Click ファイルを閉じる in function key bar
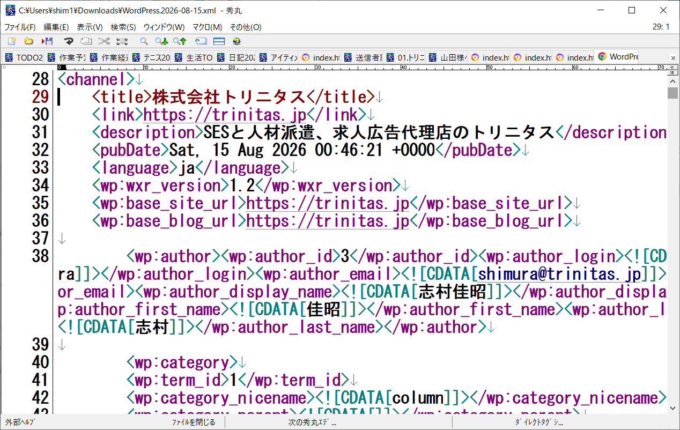The height and width of the screenshot is (430, 680). click(194, 422)
